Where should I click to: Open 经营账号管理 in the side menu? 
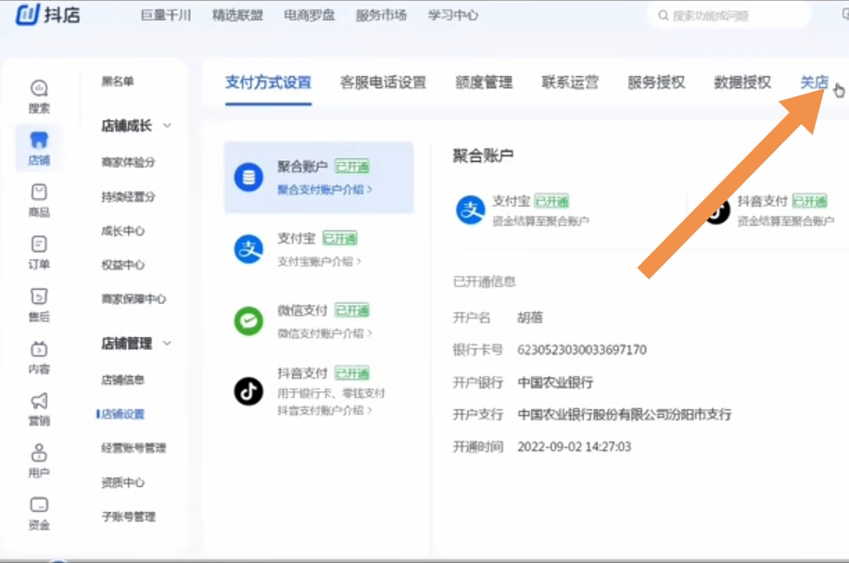133,448
